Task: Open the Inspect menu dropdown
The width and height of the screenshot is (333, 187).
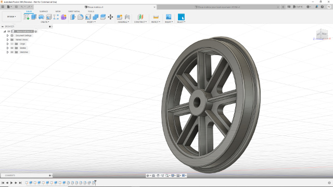Action: [x=156, y=22]
